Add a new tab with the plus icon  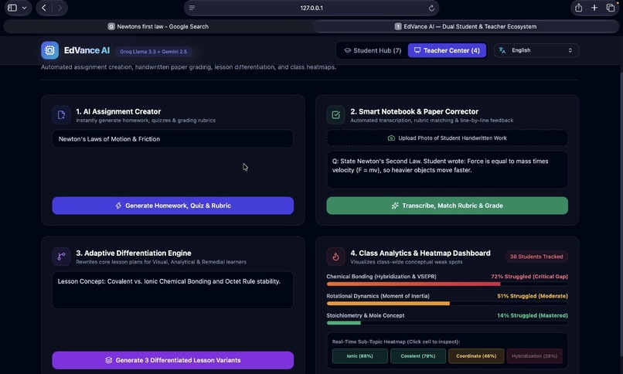(594, 8)
